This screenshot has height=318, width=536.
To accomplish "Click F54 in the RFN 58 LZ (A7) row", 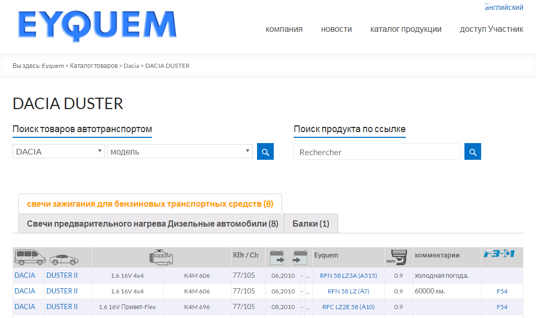I will (x=502, y=291).
